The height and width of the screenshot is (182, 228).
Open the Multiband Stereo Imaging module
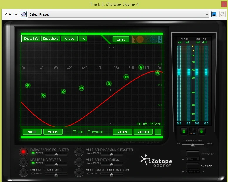pos(79,172)
